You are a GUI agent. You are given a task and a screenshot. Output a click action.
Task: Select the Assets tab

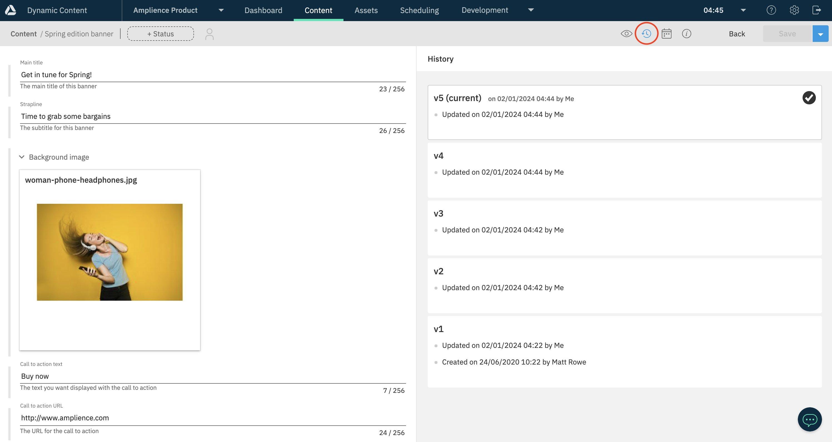366,10
